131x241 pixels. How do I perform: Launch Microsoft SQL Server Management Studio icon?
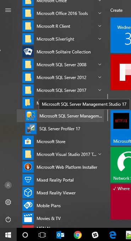pyautogui.click(x=31, y=116)
